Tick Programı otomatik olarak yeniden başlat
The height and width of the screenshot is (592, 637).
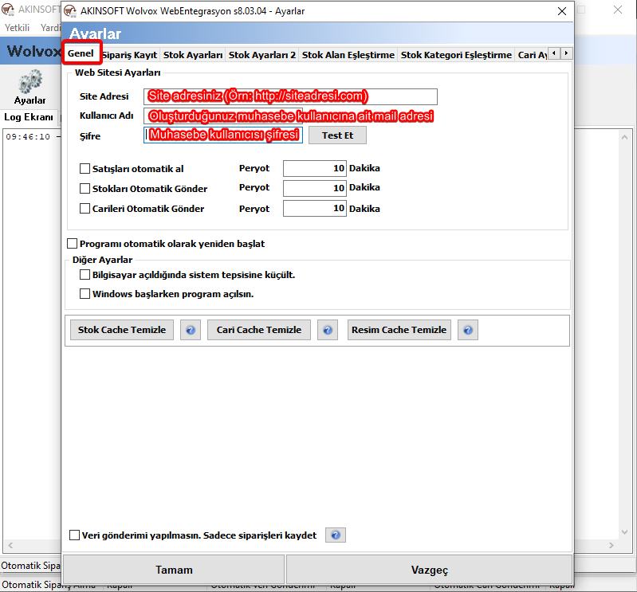73,244
